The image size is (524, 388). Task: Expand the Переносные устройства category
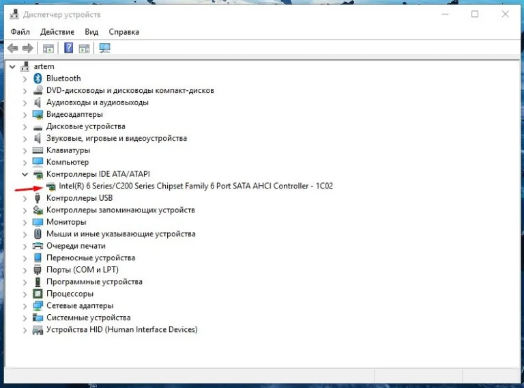click(25, 258)
